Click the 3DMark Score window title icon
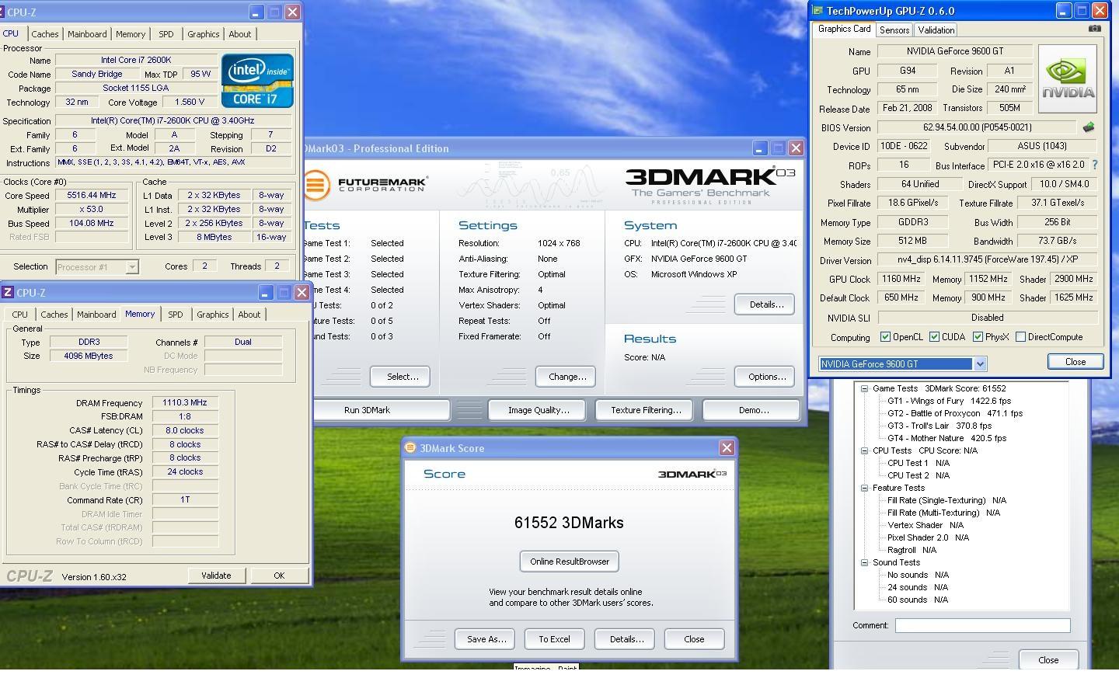 tap(410, 447)
